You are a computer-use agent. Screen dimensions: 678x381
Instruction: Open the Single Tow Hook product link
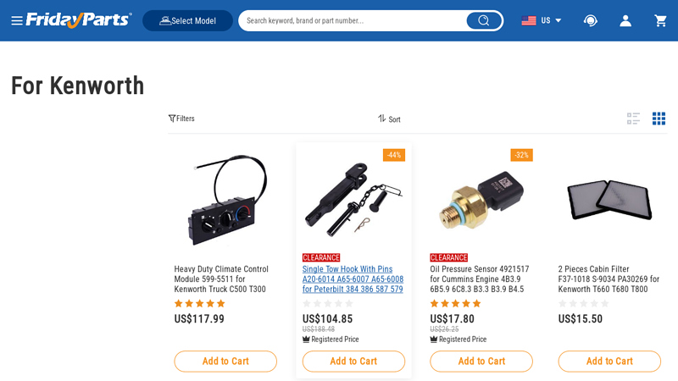pos(353,279)
